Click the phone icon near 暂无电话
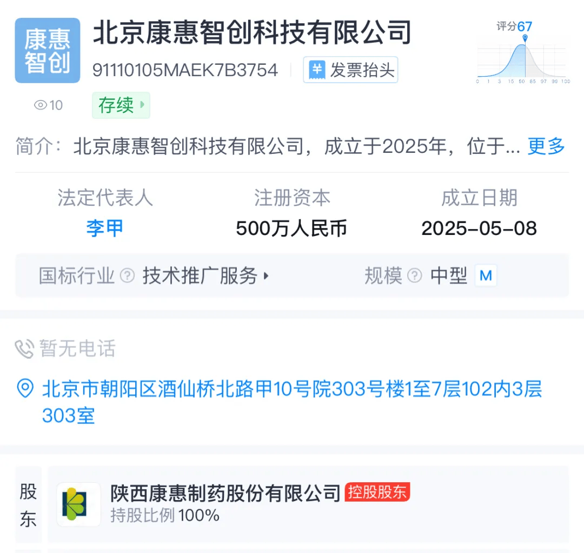Viewport: 584px width, 553px height. pyautogui.click(x=24, y=349)
